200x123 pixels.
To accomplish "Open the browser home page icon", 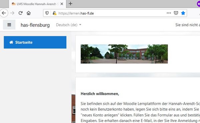I will 29,13.
